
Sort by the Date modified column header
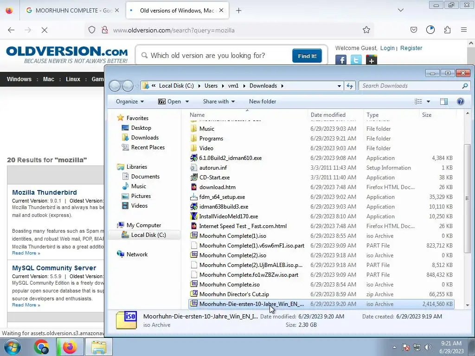(x=328, y=115)
